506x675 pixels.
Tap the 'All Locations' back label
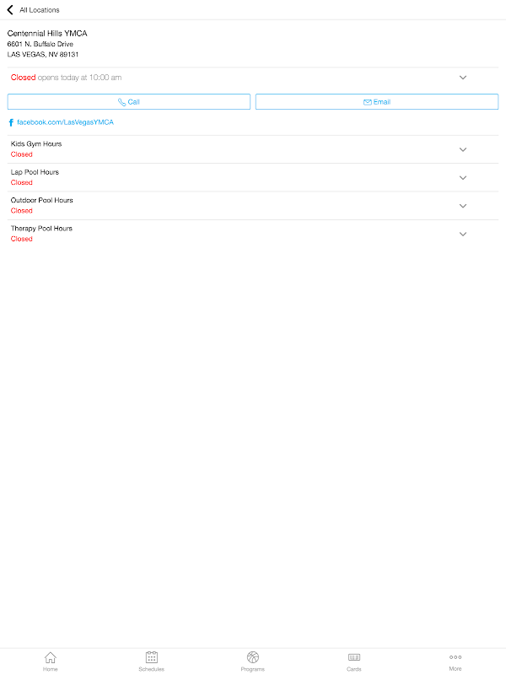(40, 10)
